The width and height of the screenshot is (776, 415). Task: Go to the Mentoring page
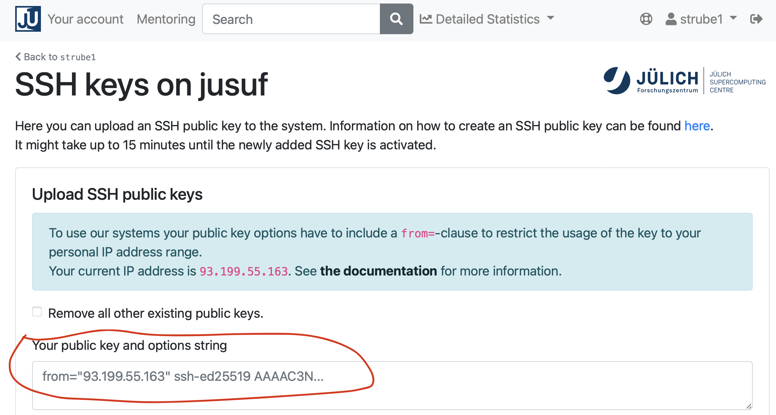point(166,19)
